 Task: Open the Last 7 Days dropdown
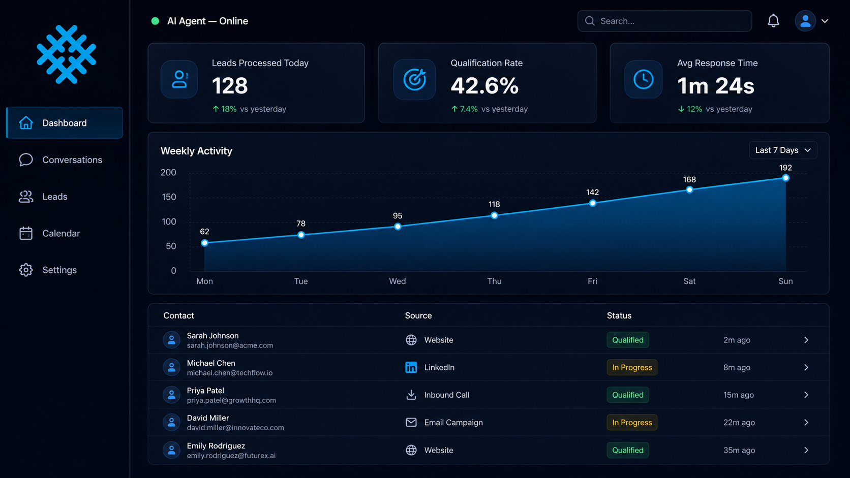(x=783, y=150)
